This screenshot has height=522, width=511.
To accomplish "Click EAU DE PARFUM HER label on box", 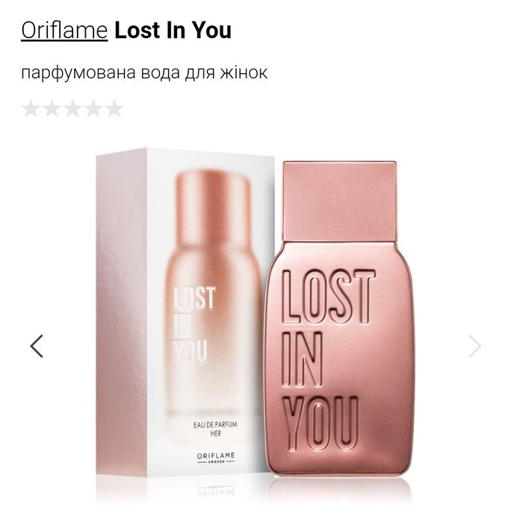I will click(x=215, y=429).
